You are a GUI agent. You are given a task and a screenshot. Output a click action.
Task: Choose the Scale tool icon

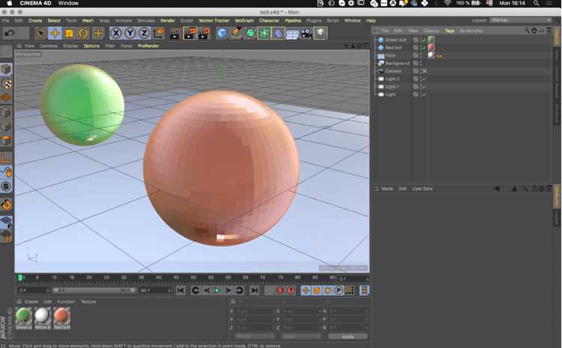pyautogui.click(x=69, y=33)
